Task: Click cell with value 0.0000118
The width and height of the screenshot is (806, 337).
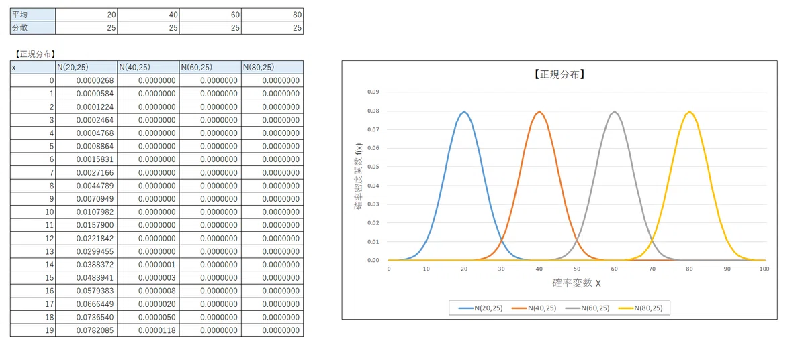Action: tap(148, 330)
